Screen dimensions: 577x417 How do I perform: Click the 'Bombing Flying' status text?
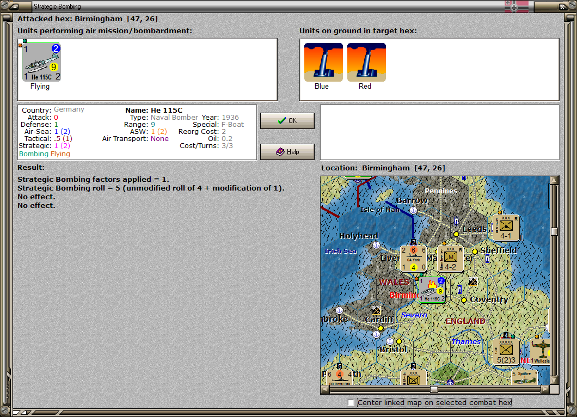[x=45, y=154]
